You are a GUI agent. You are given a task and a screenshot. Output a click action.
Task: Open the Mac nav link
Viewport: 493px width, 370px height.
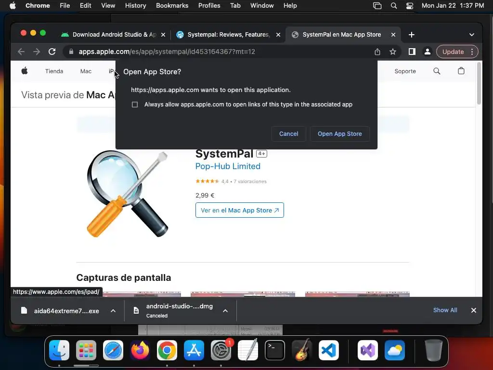click(x=86, y=71)
